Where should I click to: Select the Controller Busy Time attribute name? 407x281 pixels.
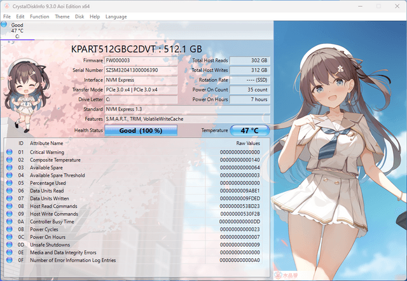coord(52,222)
